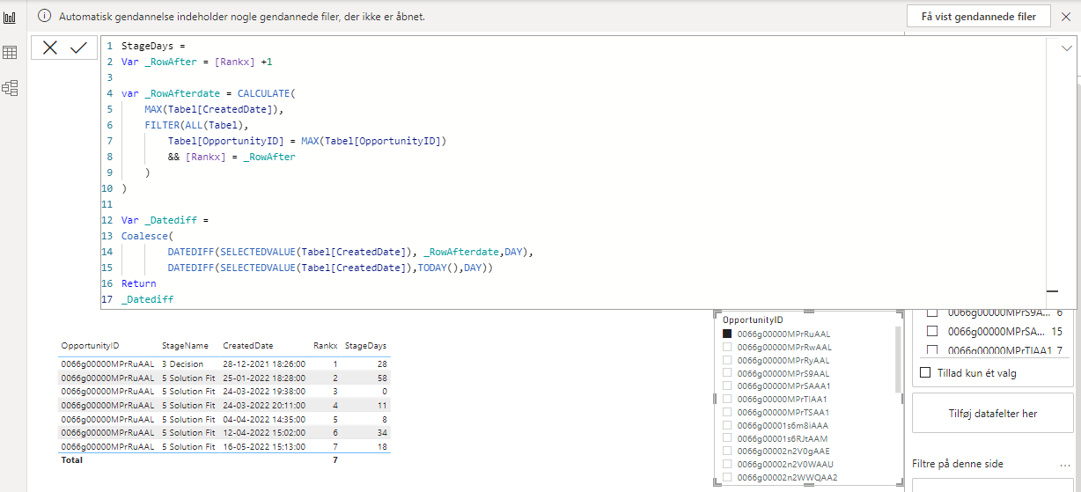1081x492 pixels.
Task: Check 0066g00000MPrS9AAL in the slicer
Action: coord(727,373)
